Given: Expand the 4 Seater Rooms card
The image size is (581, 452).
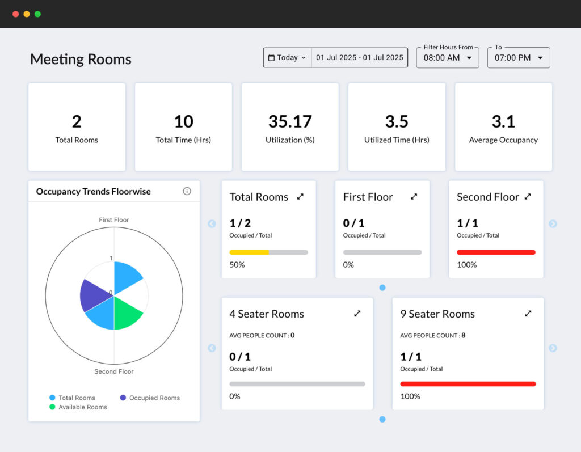Looking at the screenshot, I should coord(357,314).
